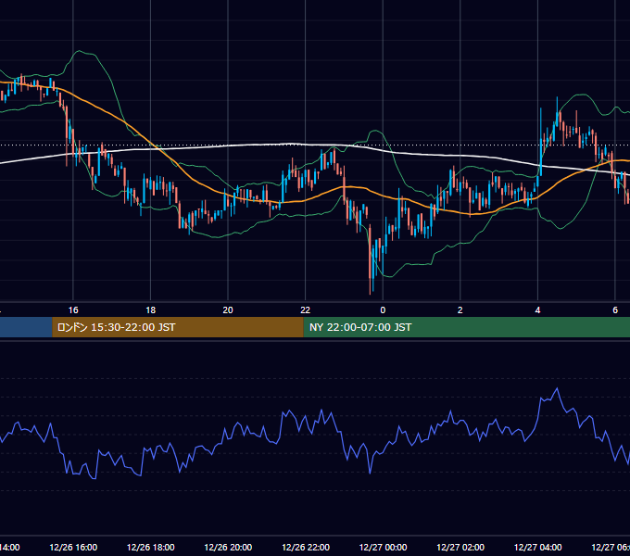The width and height of the screenshot is (630, 556).
Task: Click the 2 hour label on the price chart axis
Action: pyautogui.click(x=460, y=310)
